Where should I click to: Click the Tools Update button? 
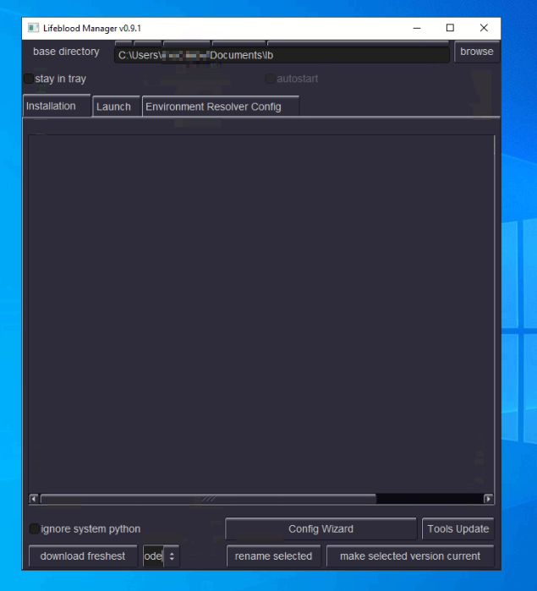click(x=458, y=529)
